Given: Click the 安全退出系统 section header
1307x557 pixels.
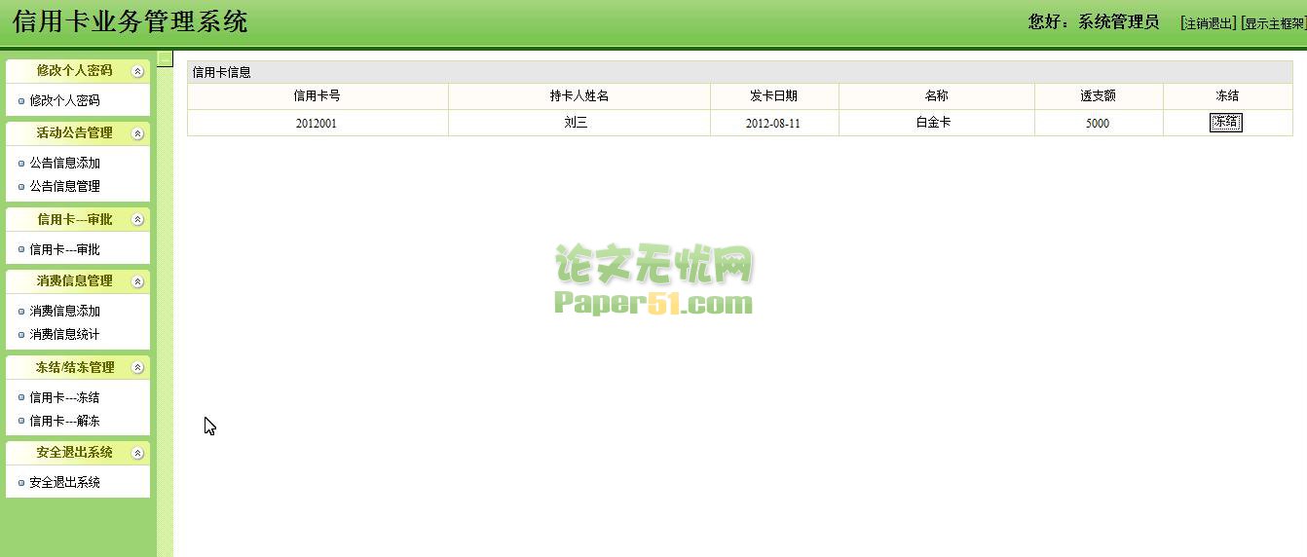Looking at the screenshot, I should pyautogui.click(x=78, y=453).
